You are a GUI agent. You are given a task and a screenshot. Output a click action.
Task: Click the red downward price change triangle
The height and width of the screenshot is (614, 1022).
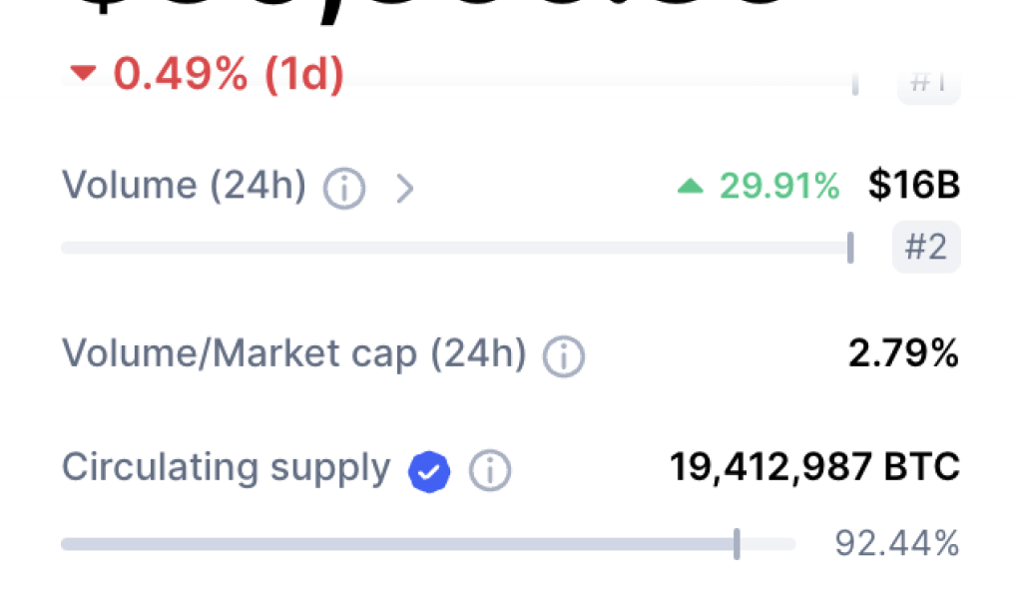(83, 74)
